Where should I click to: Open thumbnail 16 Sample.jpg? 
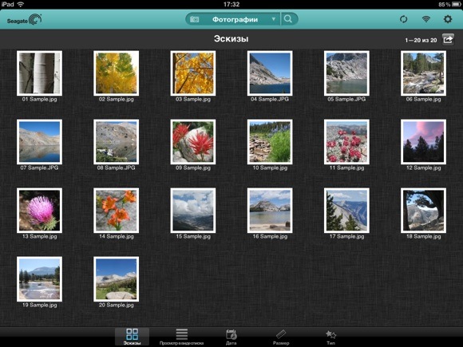tap(270, 211)
